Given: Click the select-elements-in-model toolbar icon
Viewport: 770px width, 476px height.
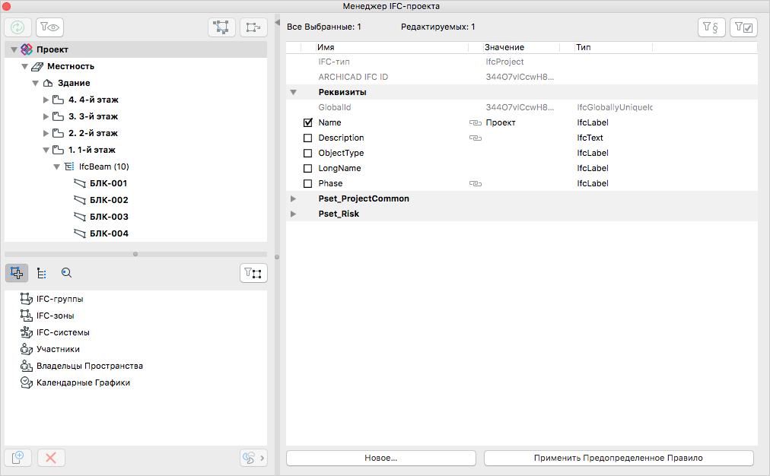Looking at the screenshot, I should point(221,27).
